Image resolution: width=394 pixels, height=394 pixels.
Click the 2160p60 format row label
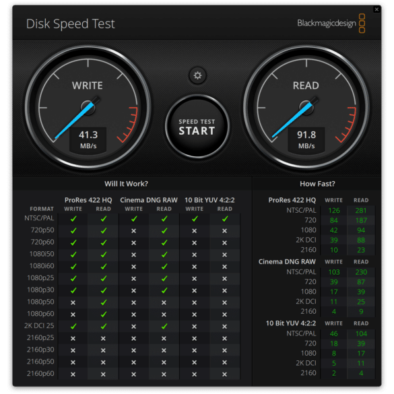[x=40, y=374]
